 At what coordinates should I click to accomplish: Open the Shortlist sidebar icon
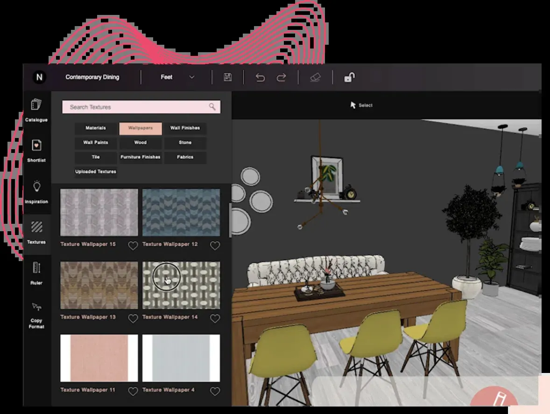(x=36, y=150)
